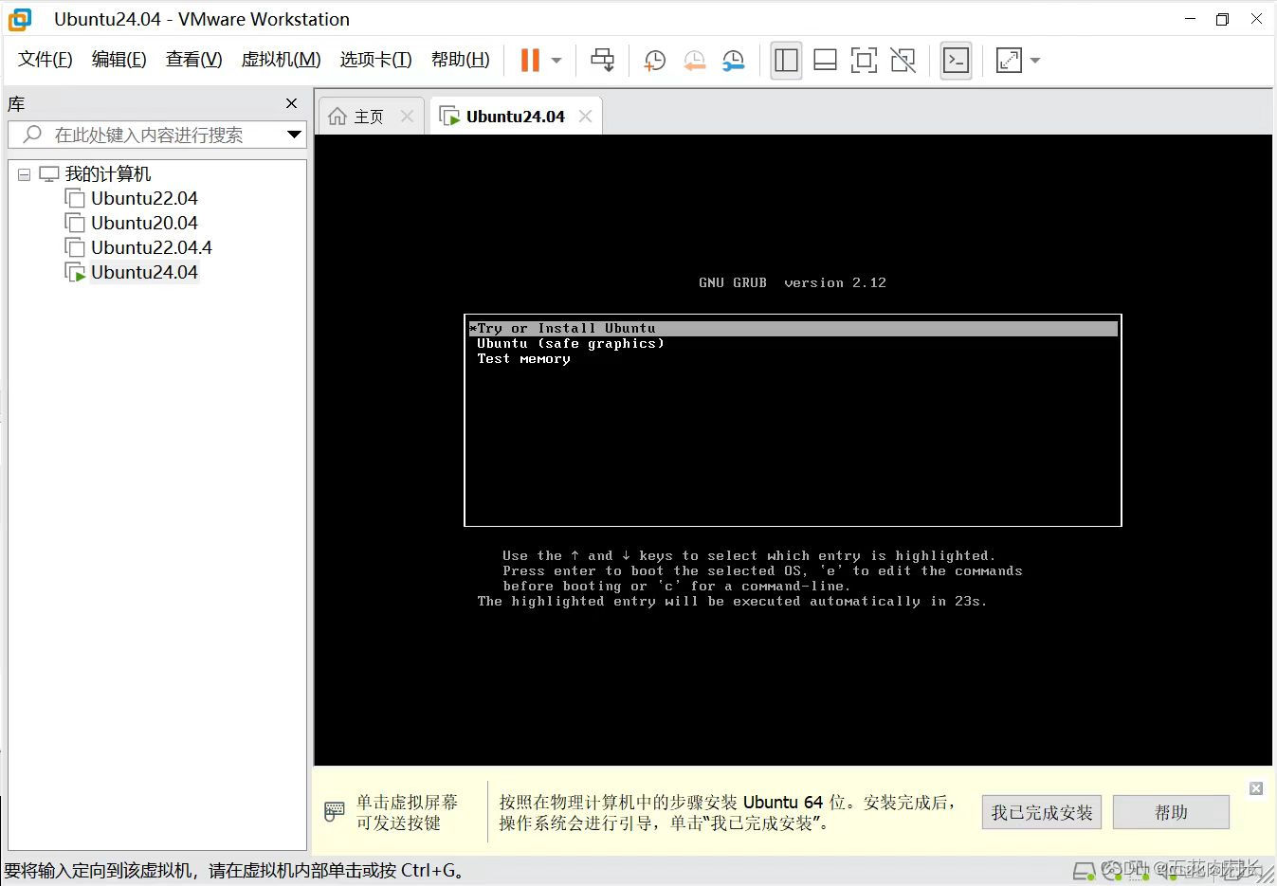Enter full screen mode icon
1277x886 pixels.
click(864, 61)
